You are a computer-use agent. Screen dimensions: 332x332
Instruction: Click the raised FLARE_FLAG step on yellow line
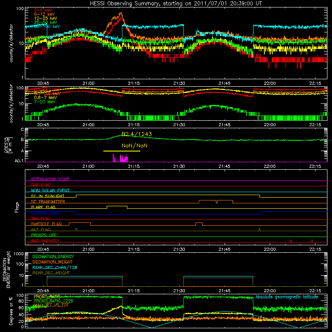[x=117, y=206]
